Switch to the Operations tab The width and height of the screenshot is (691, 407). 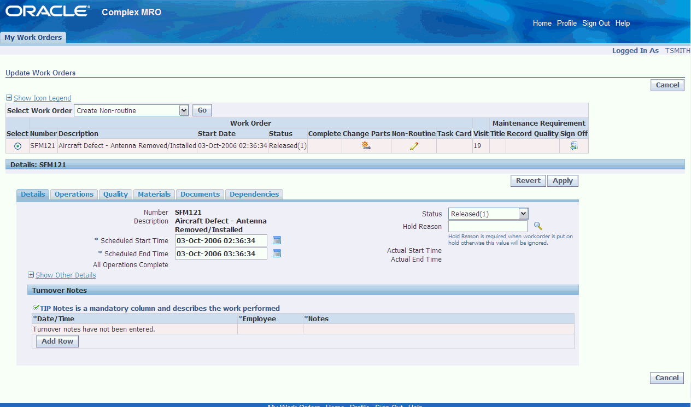(x=74, y=194)
